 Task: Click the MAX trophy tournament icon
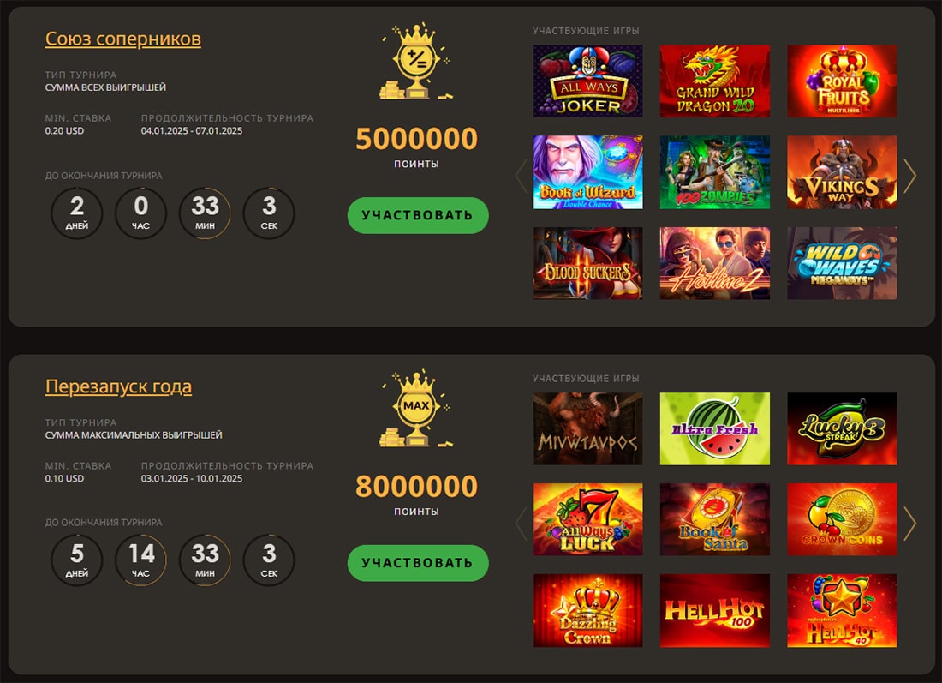click(415, 410)
